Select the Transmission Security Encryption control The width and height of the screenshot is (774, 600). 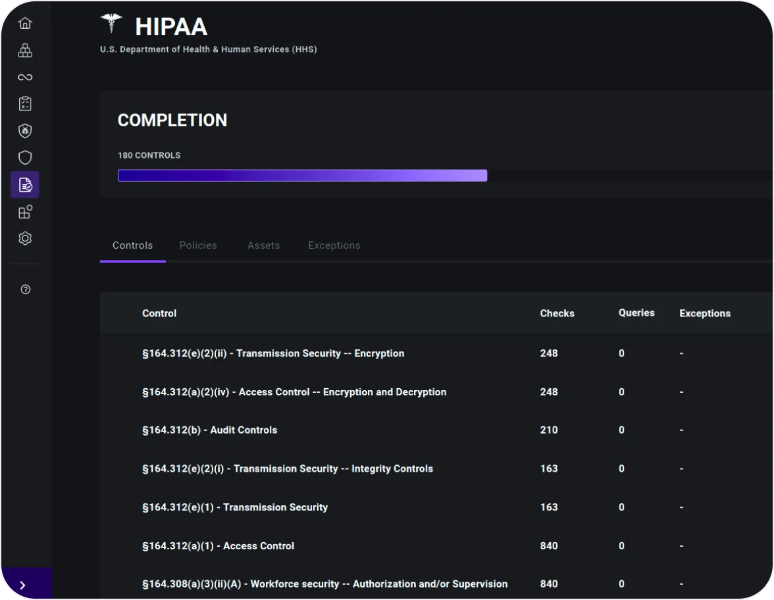[x=273, y=353]
